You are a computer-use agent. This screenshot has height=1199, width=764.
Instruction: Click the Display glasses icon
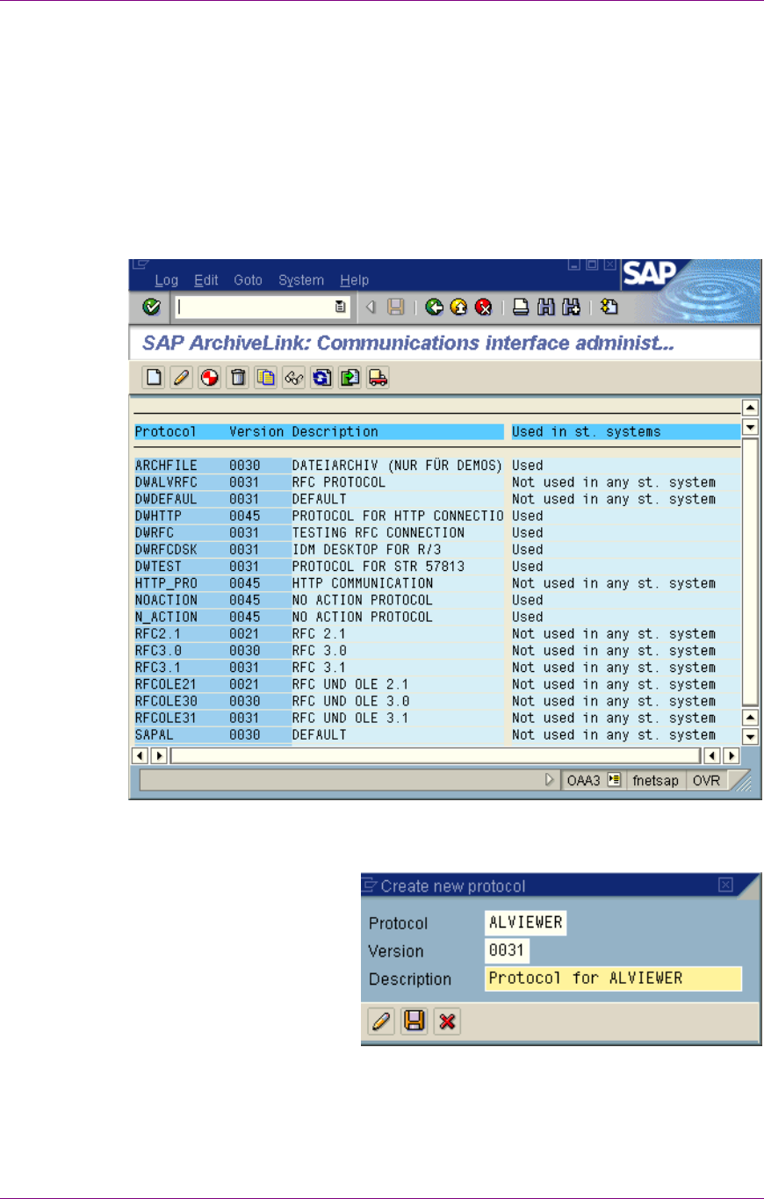[294, 378]
